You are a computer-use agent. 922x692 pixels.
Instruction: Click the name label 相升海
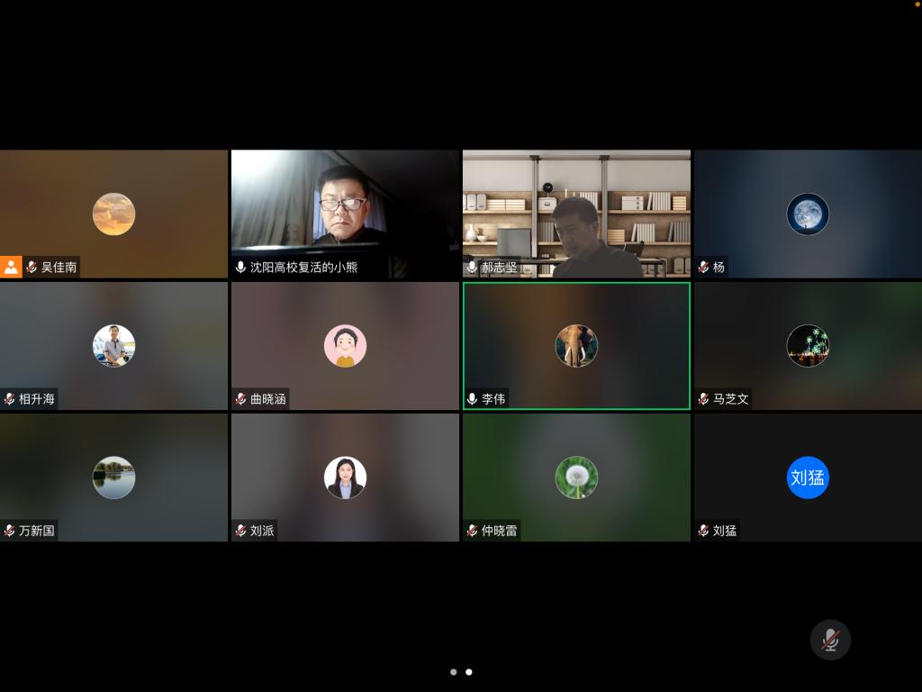pyautogui.click(x=36, y=399)
